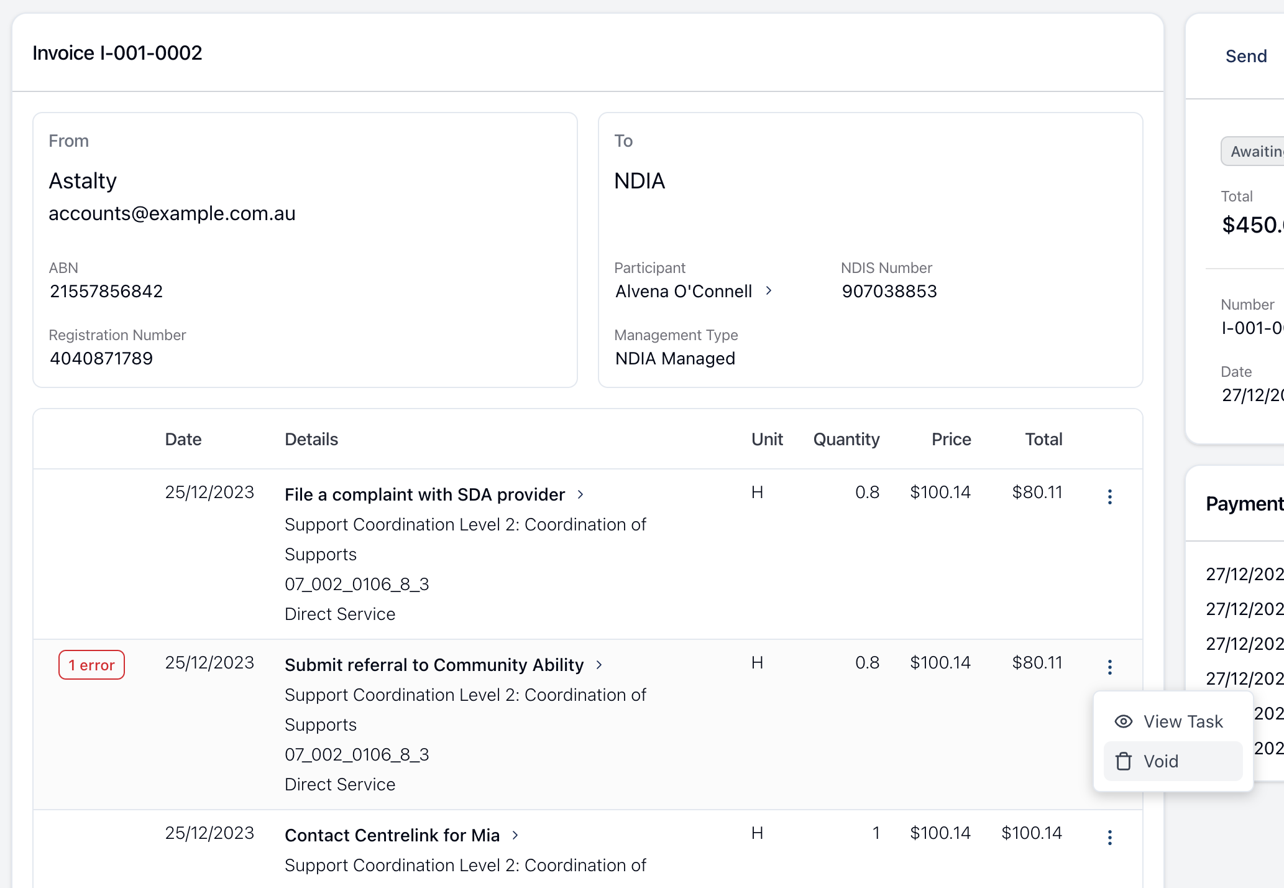Click Direct Service under File a complaint task
The image size is (1284, 888).
(340, 614)
